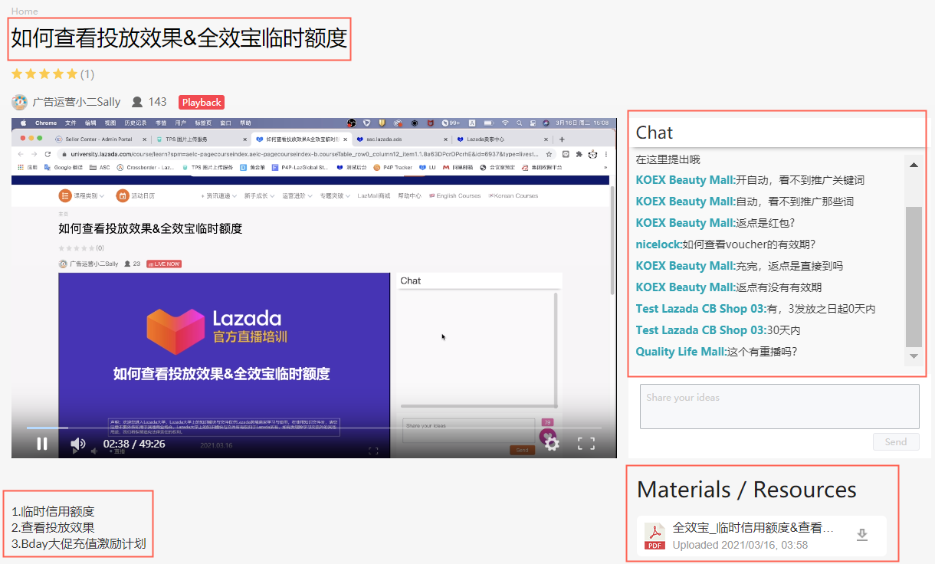Open host name 广告运营小二Sally
This screenshot has height=564, width=935.
click(77, 102)
